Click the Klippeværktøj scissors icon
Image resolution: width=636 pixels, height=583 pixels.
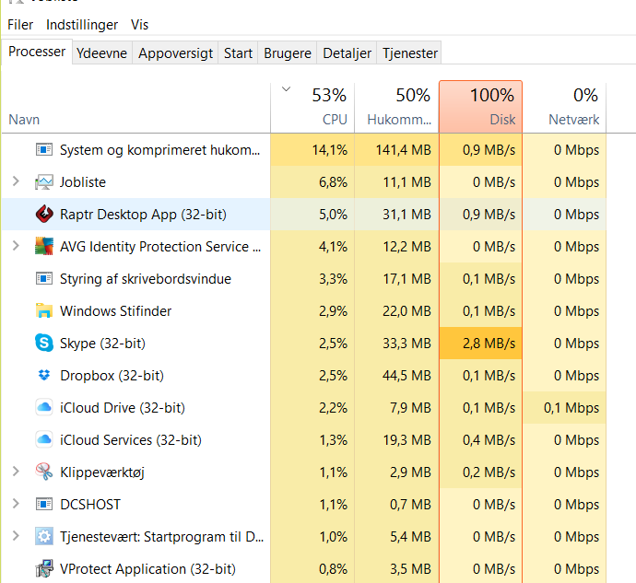click(x=43, y=472)
